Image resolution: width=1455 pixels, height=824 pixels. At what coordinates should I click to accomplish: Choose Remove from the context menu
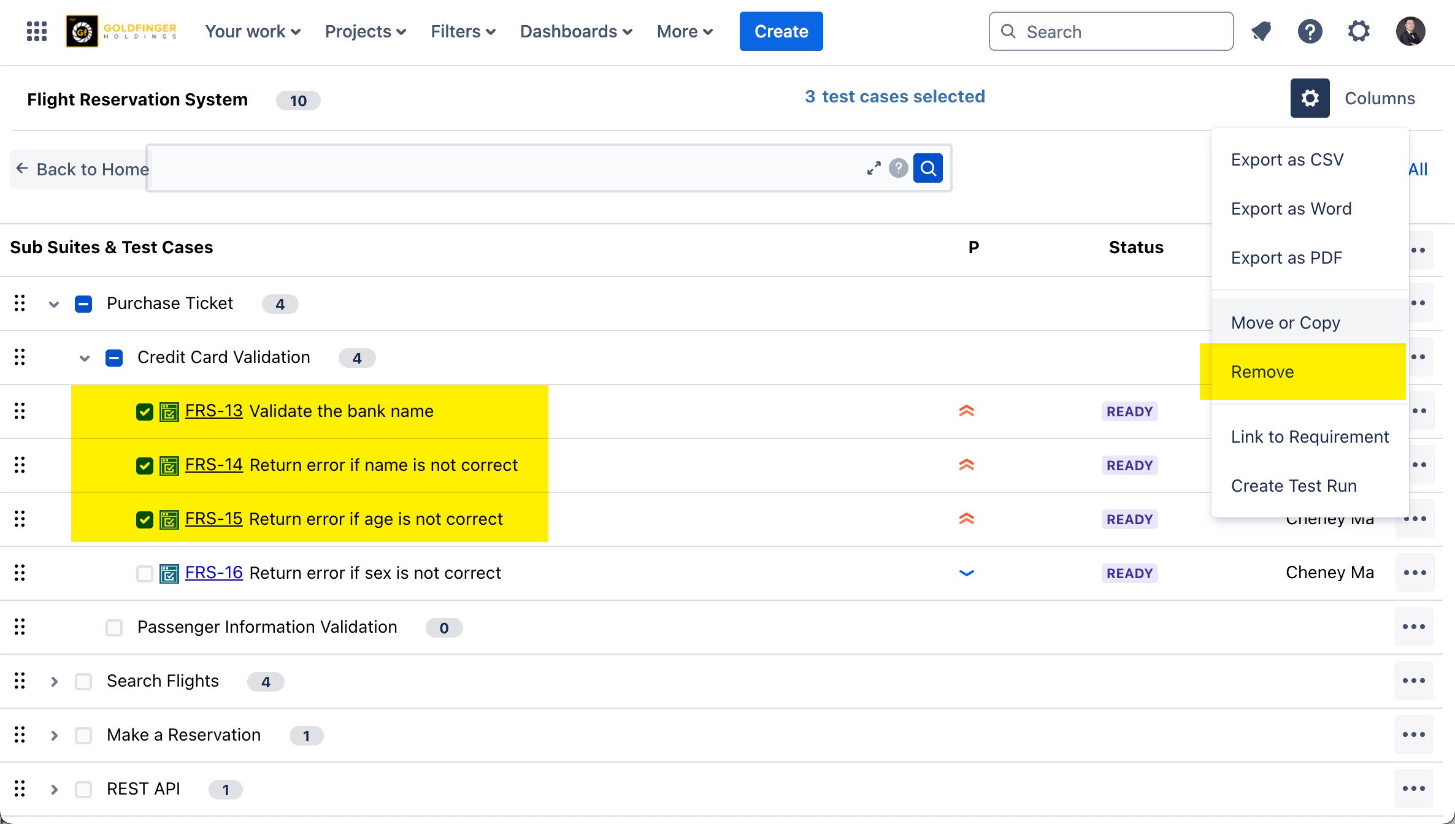point(1262,372)
